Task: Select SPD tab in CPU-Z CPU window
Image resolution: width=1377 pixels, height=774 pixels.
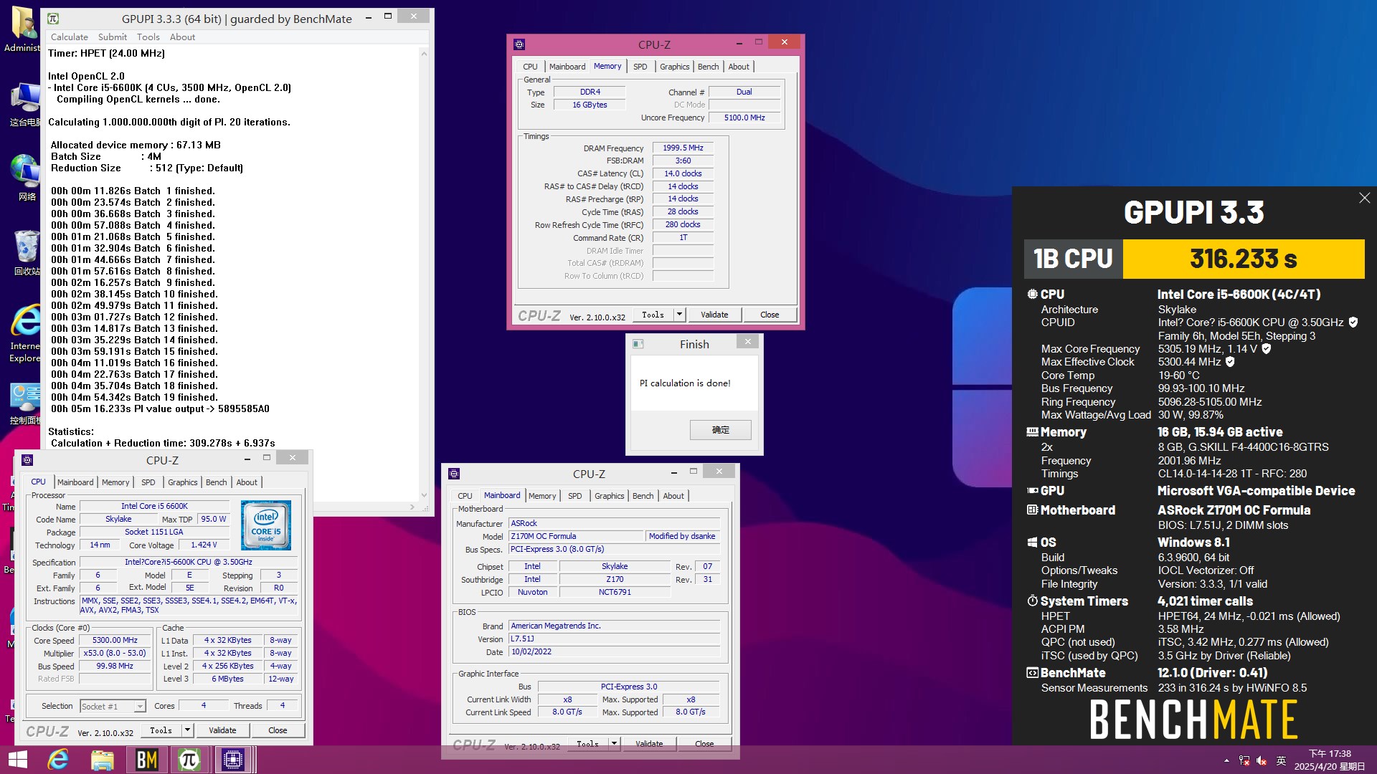Action: [x=148, y=482]
